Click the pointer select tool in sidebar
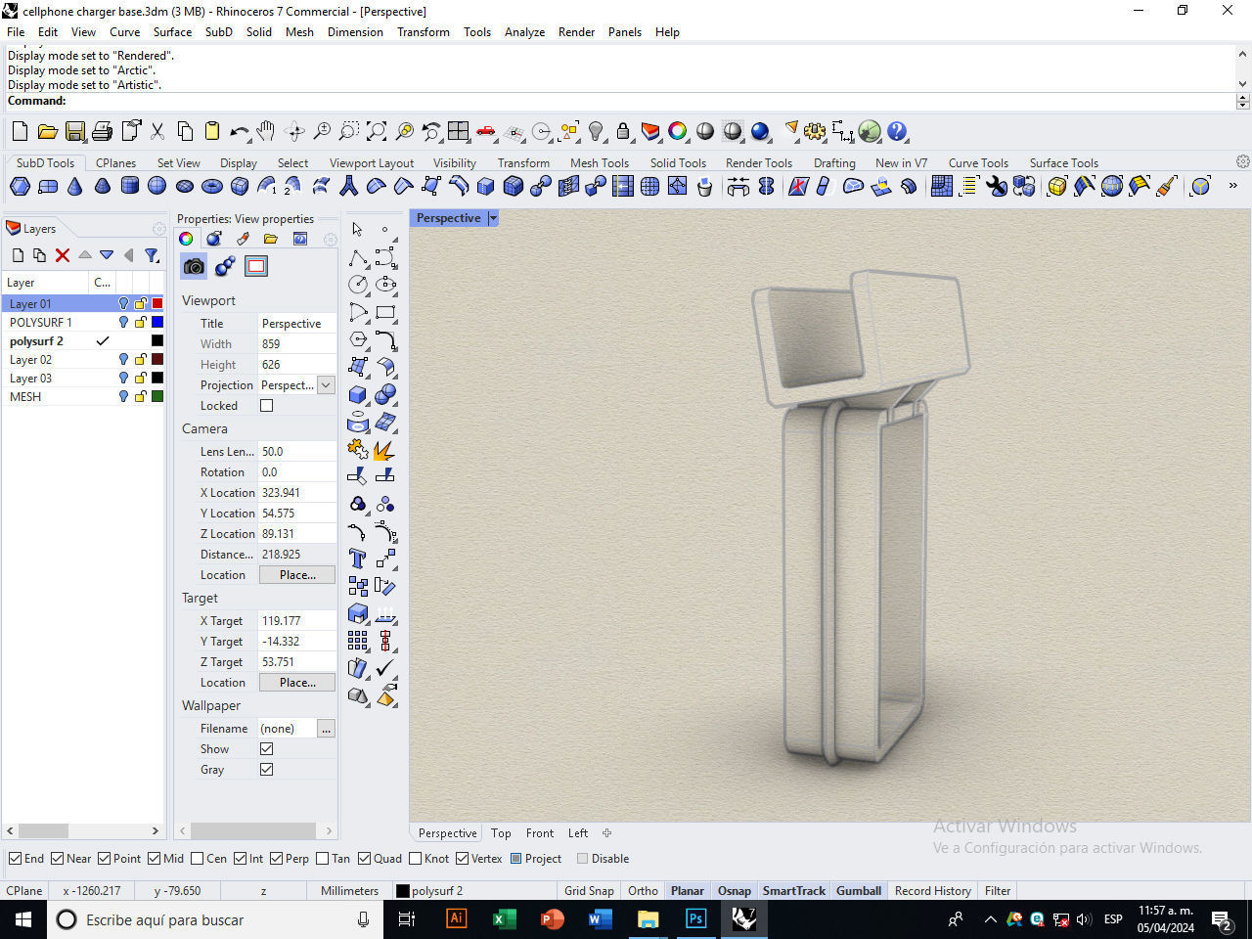The height and width of the screenshot is (939, 1252). (358, 229)
